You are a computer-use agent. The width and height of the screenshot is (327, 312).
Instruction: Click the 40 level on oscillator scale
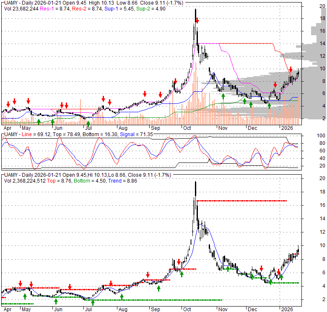click(322, 158)
